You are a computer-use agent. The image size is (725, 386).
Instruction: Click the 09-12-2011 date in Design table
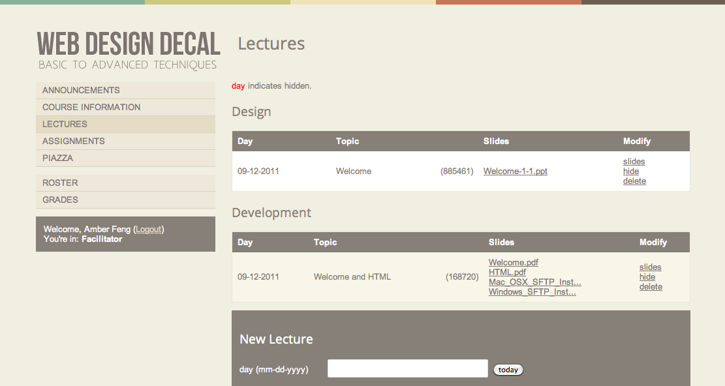pyautogui.click(x=258, y=171)
